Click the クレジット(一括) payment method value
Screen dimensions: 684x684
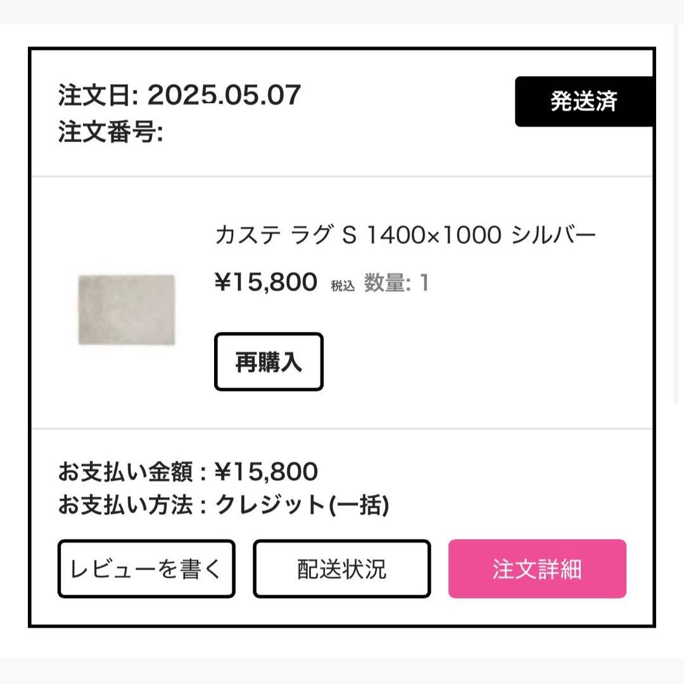(302, 505)
